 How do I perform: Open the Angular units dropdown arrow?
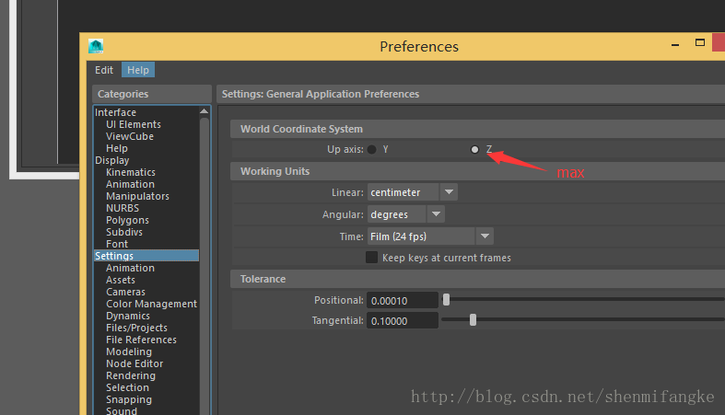click(x=436, y=214)
